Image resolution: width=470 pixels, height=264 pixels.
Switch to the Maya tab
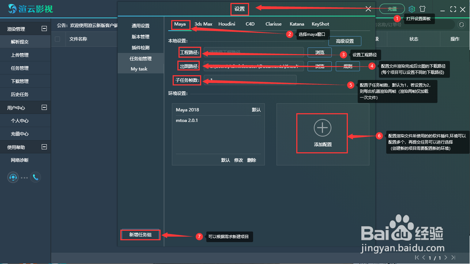pyautogui.click(x=180, y=24)
